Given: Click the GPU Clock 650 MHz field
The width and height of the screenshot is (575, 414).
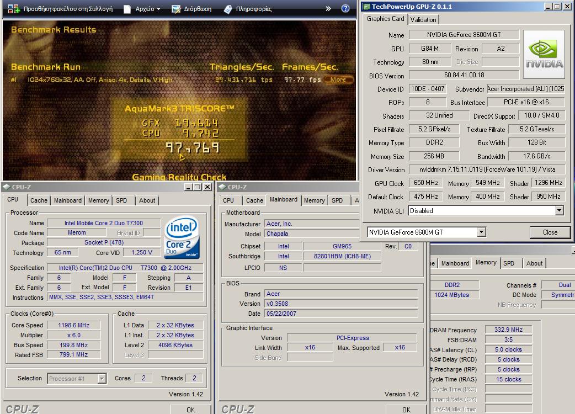Looking at the screenshot, I should pos(426,183).
